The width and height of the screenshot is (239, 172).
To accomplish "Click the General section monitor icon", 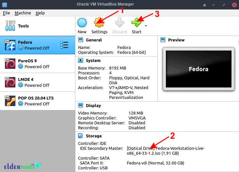I will (80, 40).
